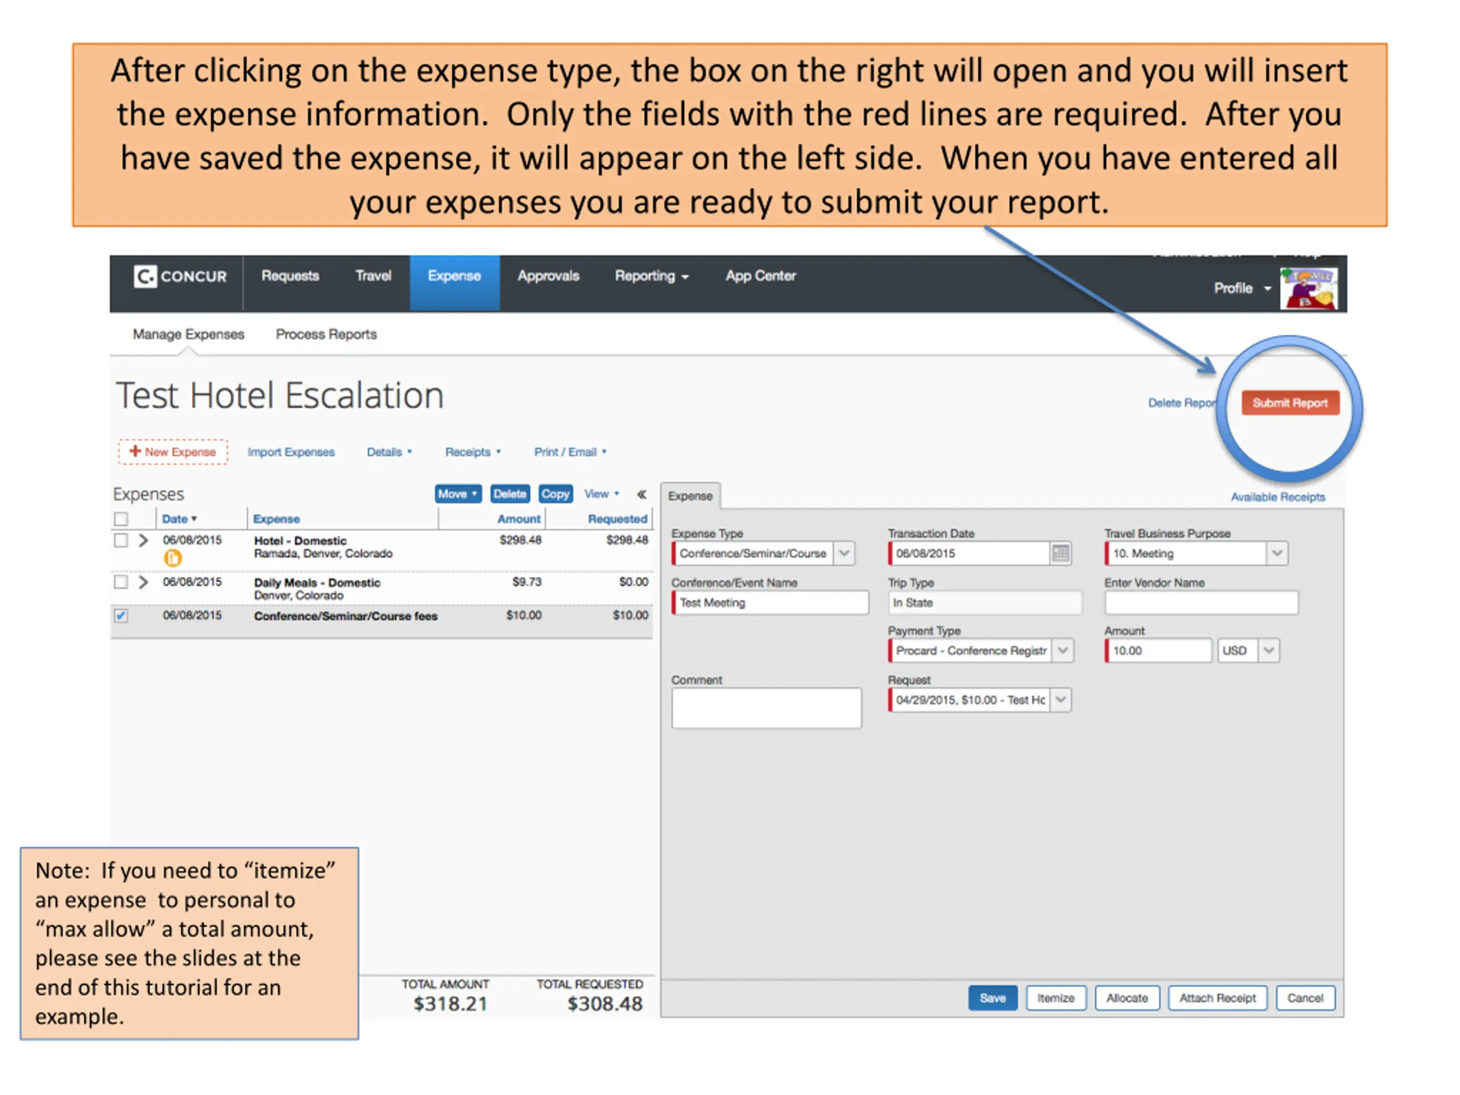Open the Move dropdown button
The image size is (1460, 1095).
click(x=457, y=494)
